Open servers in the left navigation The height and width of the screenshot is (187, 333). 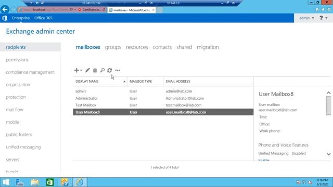coord(12,159)
